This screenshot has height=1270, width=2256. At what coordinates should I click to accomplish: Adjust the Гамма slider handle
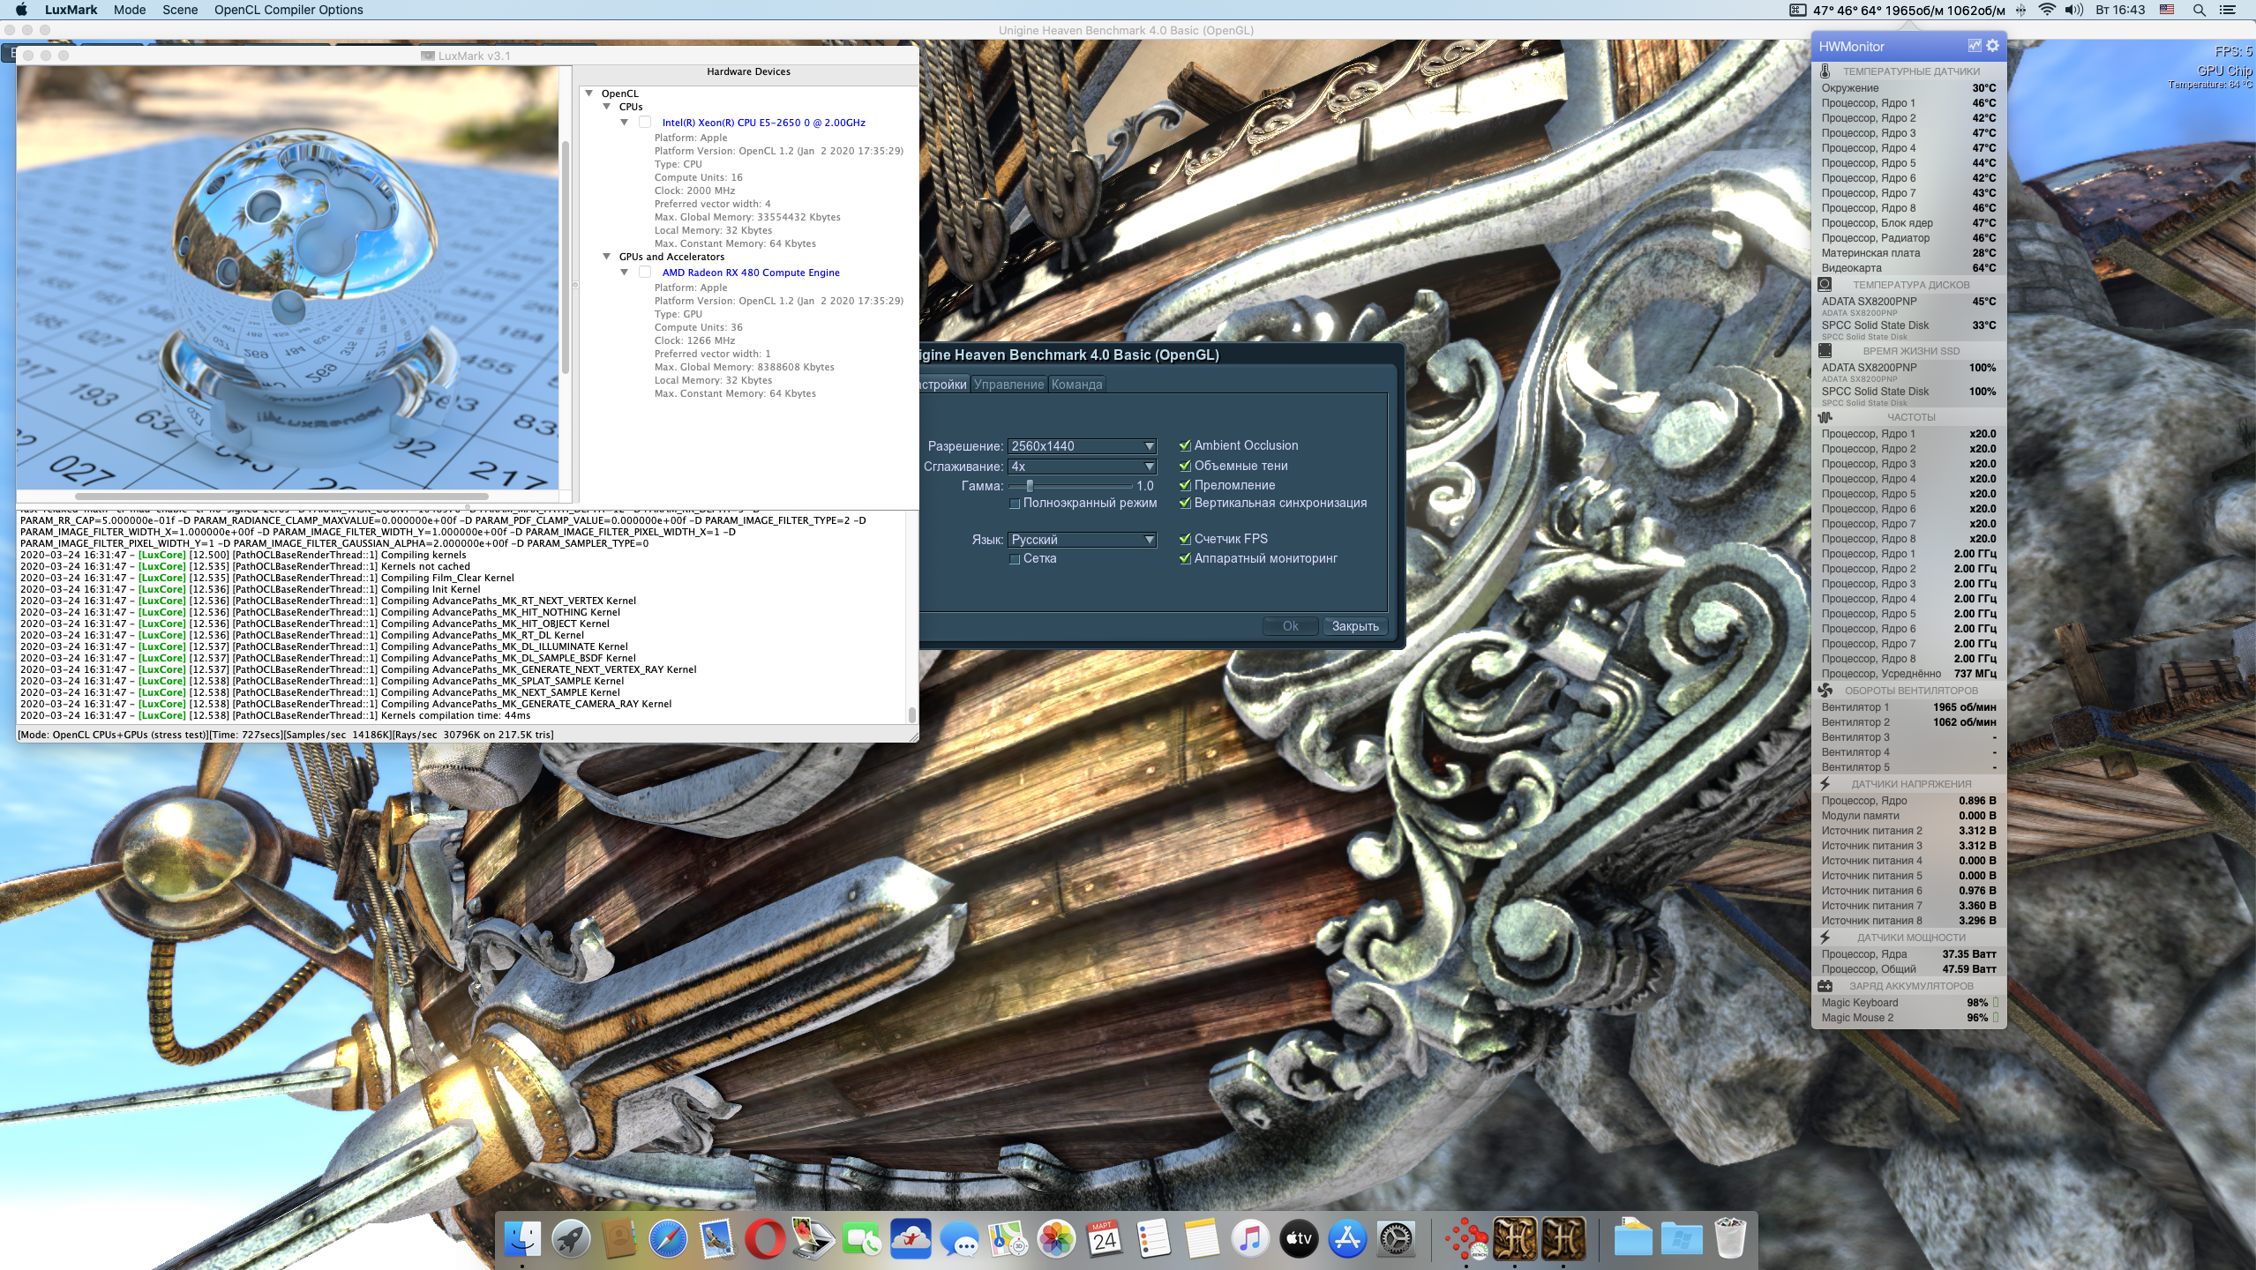coord(1029,486)
